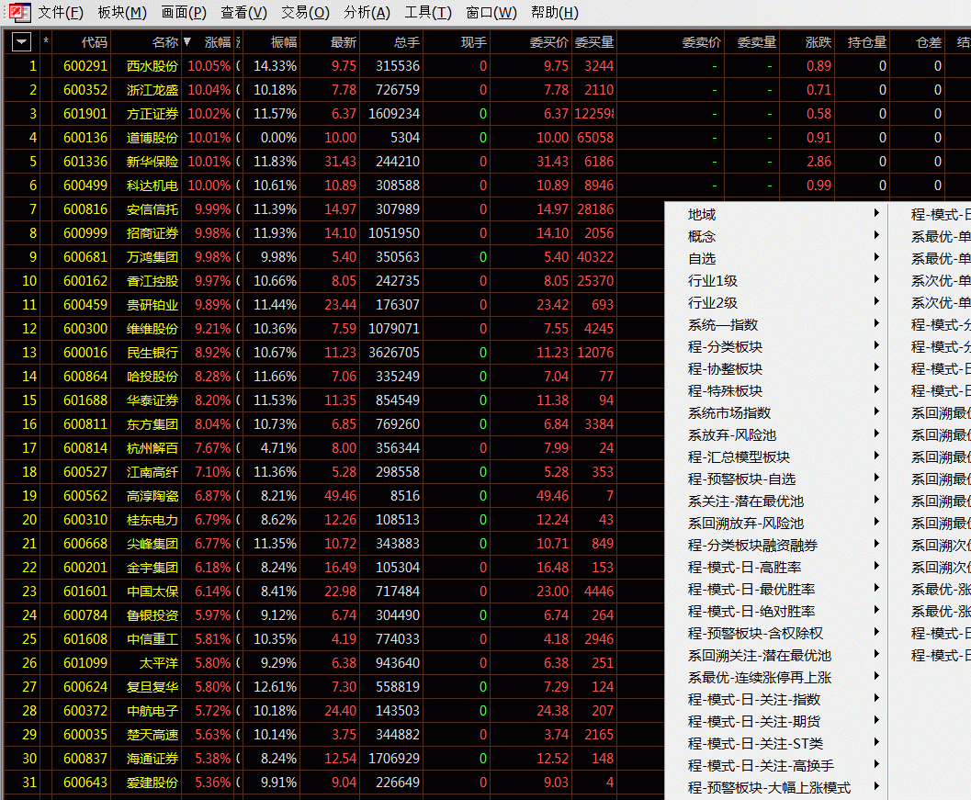The height and width of the screenshot is (800, 971).
Task: Select stock 新华保险 row
Action: click(x=152, y=162)
